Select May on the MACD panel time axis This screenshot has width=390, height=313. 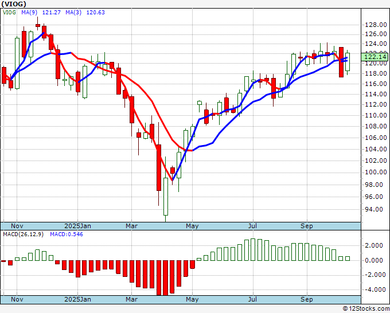192,299
